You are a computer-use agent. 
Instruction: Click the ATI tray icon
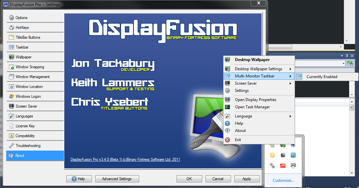click(x=283, y=166)
